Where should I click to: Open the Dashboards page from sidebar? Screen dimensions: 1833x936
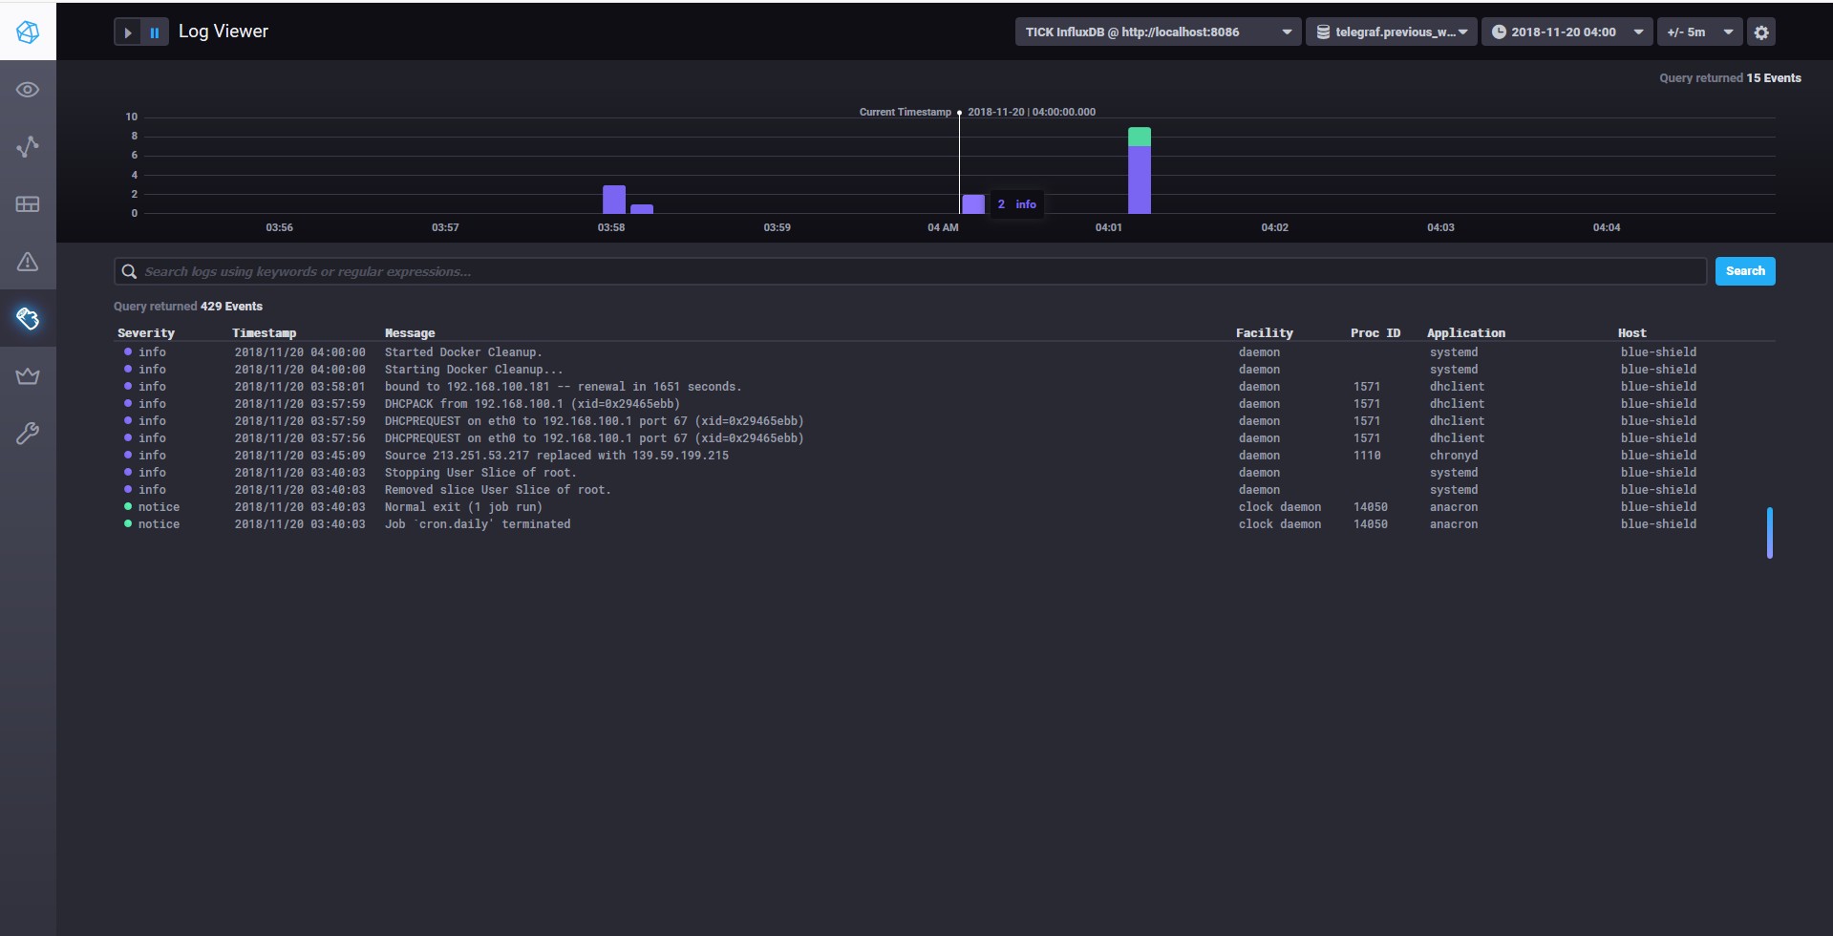point(28,203)
